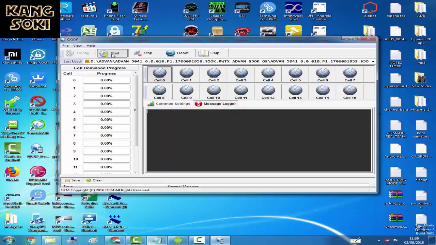
Task: Select Cell 4 device icon
Action: (268, 75)
